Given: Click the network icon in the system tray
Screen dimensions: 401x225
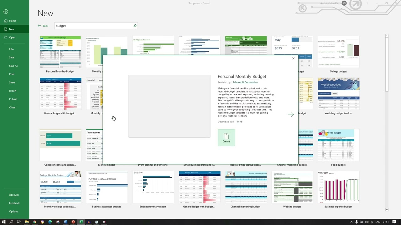Looking at the screenshot, I should tap(372, 222).
